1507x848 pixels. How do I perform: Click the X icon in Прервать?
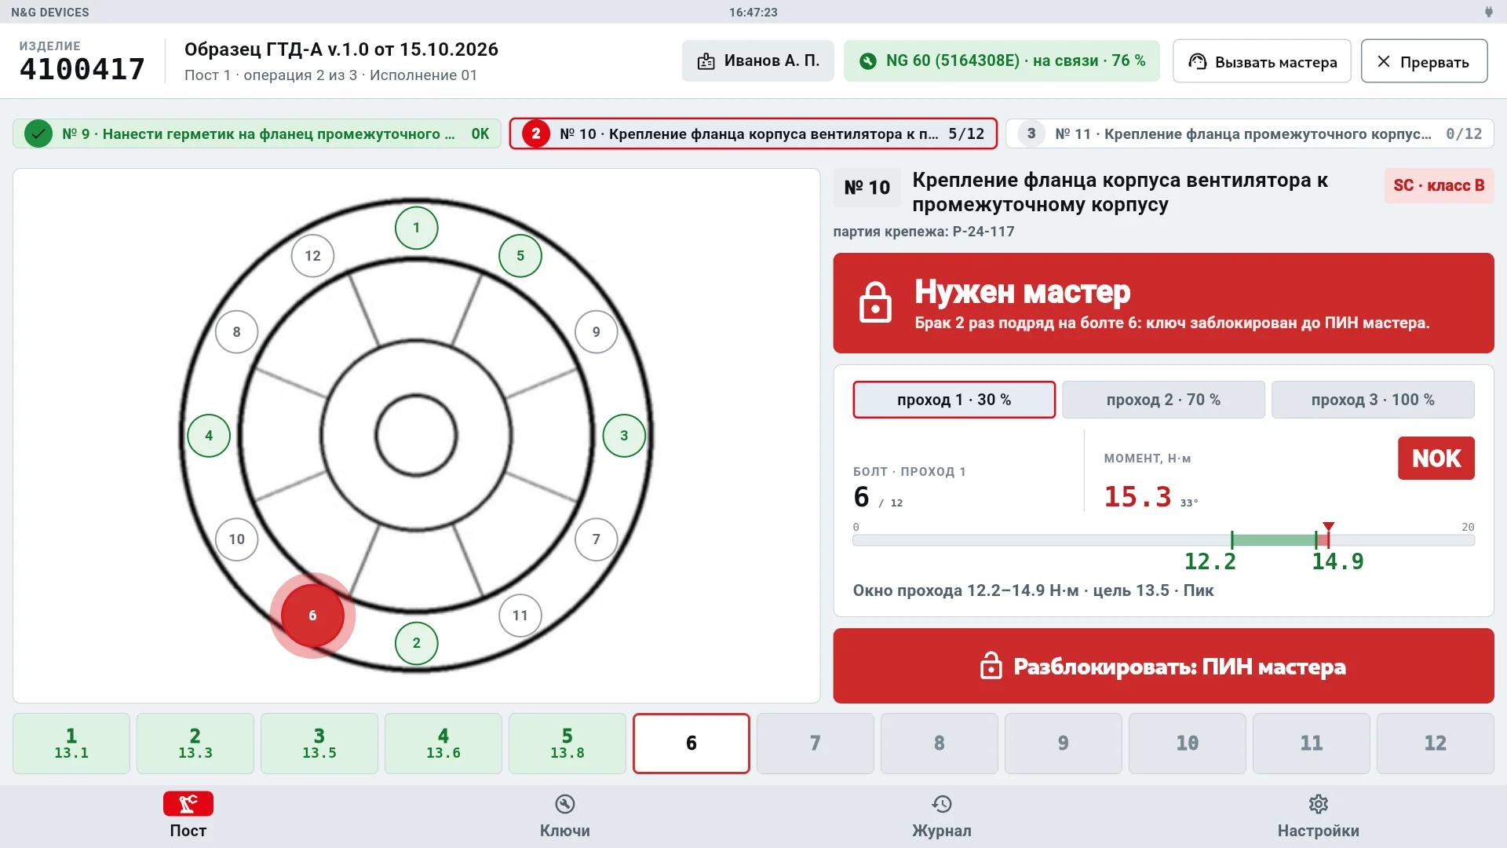(x=1384, y=61)
